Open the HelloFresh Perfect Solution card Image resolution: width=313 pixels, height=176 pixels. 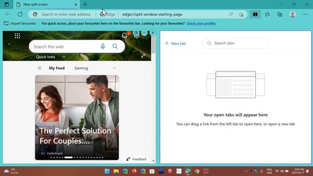77,117
